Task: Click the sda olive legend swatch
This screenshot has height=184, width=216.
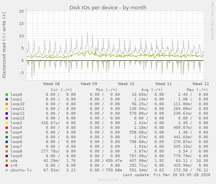Action: point(7,161)
